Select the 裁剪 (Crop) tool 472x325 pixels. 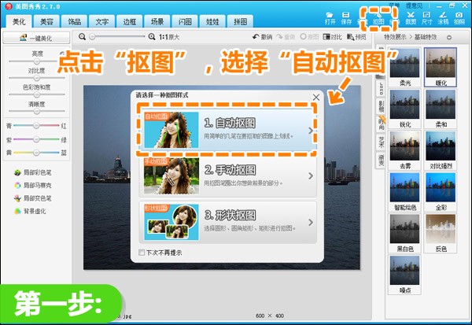click(x=411, y=17)
